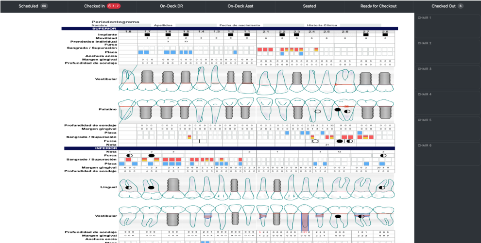Click superior Nota value 21

tap(327, 145)
